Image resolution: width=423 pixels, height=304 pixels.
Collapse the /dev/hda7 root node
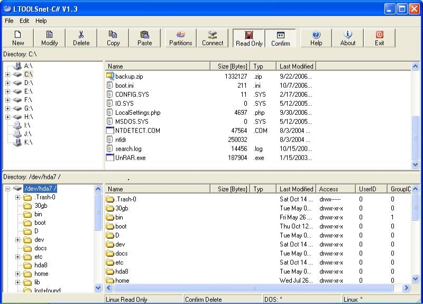(8, 189)
